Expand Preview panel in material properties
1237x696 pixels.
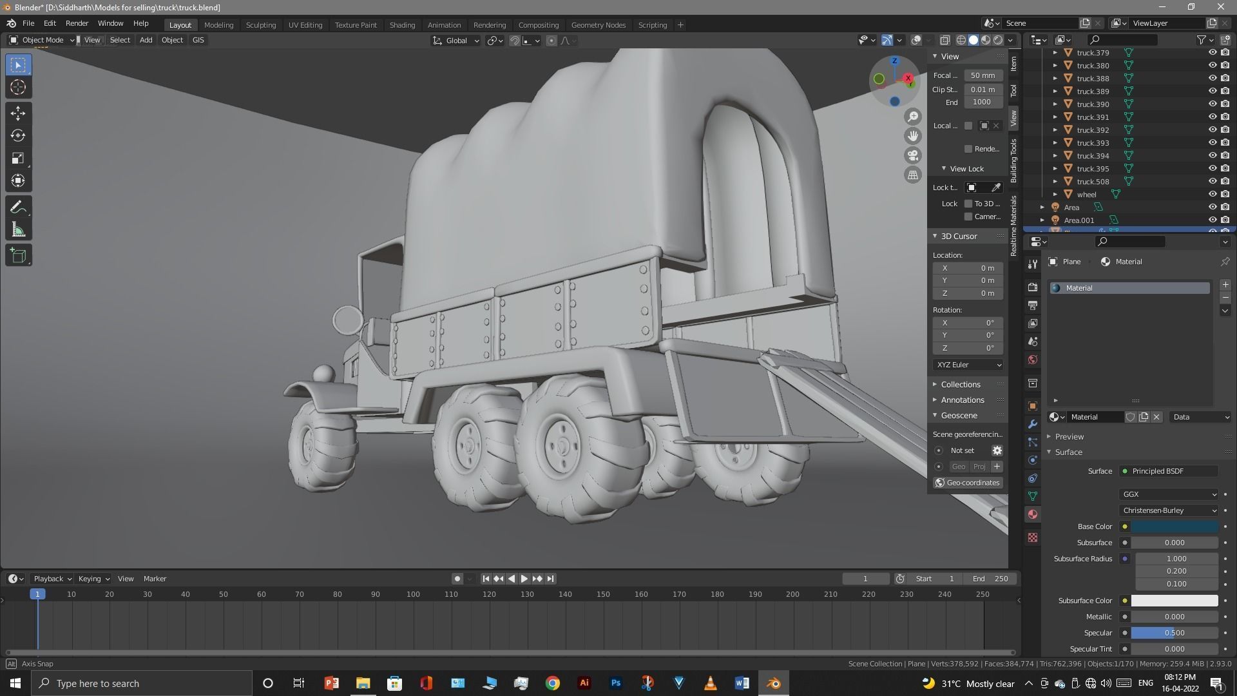point(1069,437)
